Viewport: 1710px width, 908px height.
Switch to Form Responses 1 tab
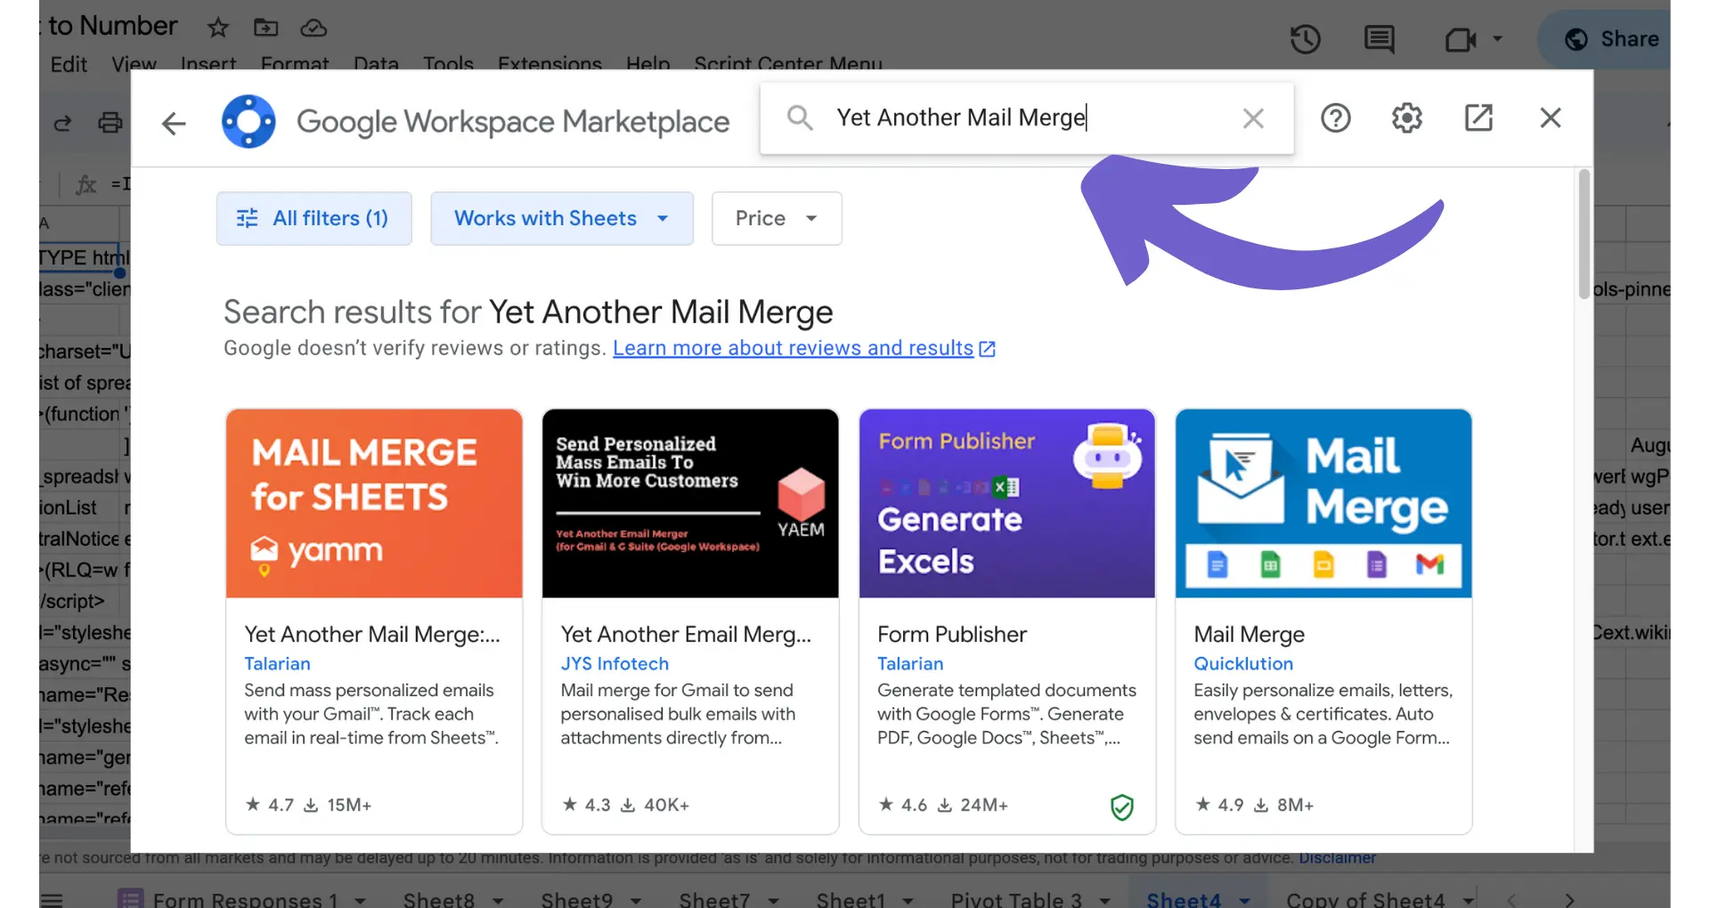click(x=245, y=899)
